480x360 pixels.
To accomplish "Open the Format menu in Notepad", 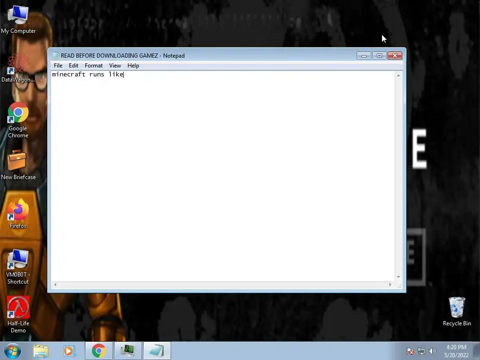I will coord(94,66).
